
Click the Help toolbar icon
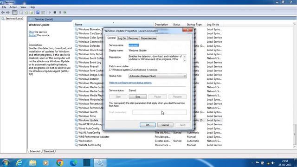pyautogui.click(x=38, y=13)
